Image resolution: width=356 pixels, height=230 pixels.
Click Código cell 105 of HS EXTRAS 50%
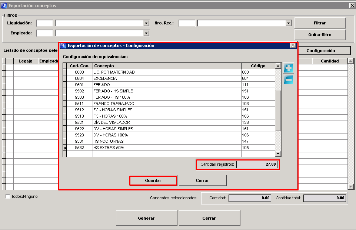[258, 148]
